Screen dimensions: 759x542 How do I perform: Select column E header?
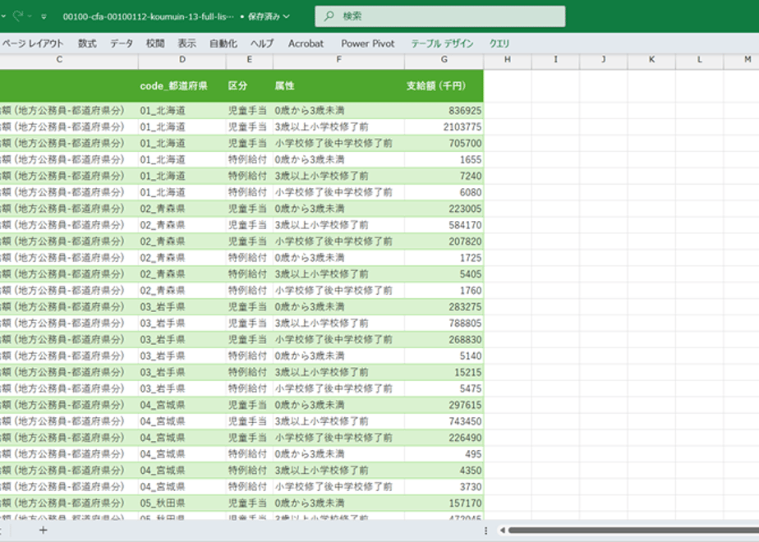coord(249,59)
